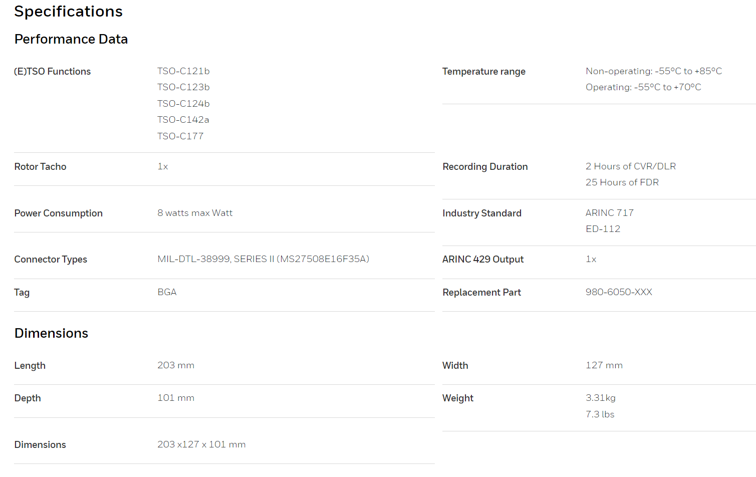Viewport: 756px width, 477px height.
Task: Select the Rotor Tacho label
Action: [x=40, y=167]
